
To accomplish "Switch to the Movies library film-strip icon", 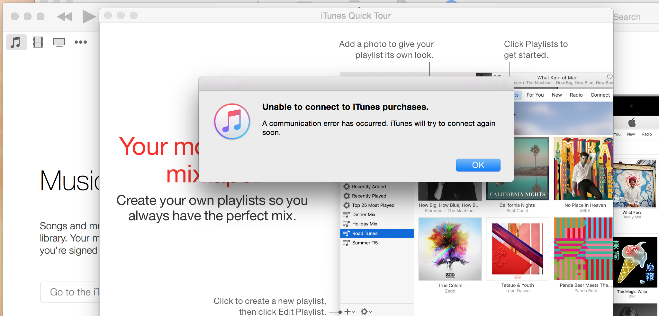I will click(38, 42).
